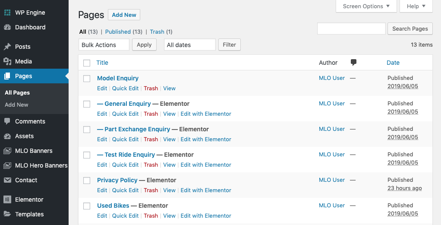Open the Bulk Actions dropdown
The image size is (441, 225).
[104, 45]
